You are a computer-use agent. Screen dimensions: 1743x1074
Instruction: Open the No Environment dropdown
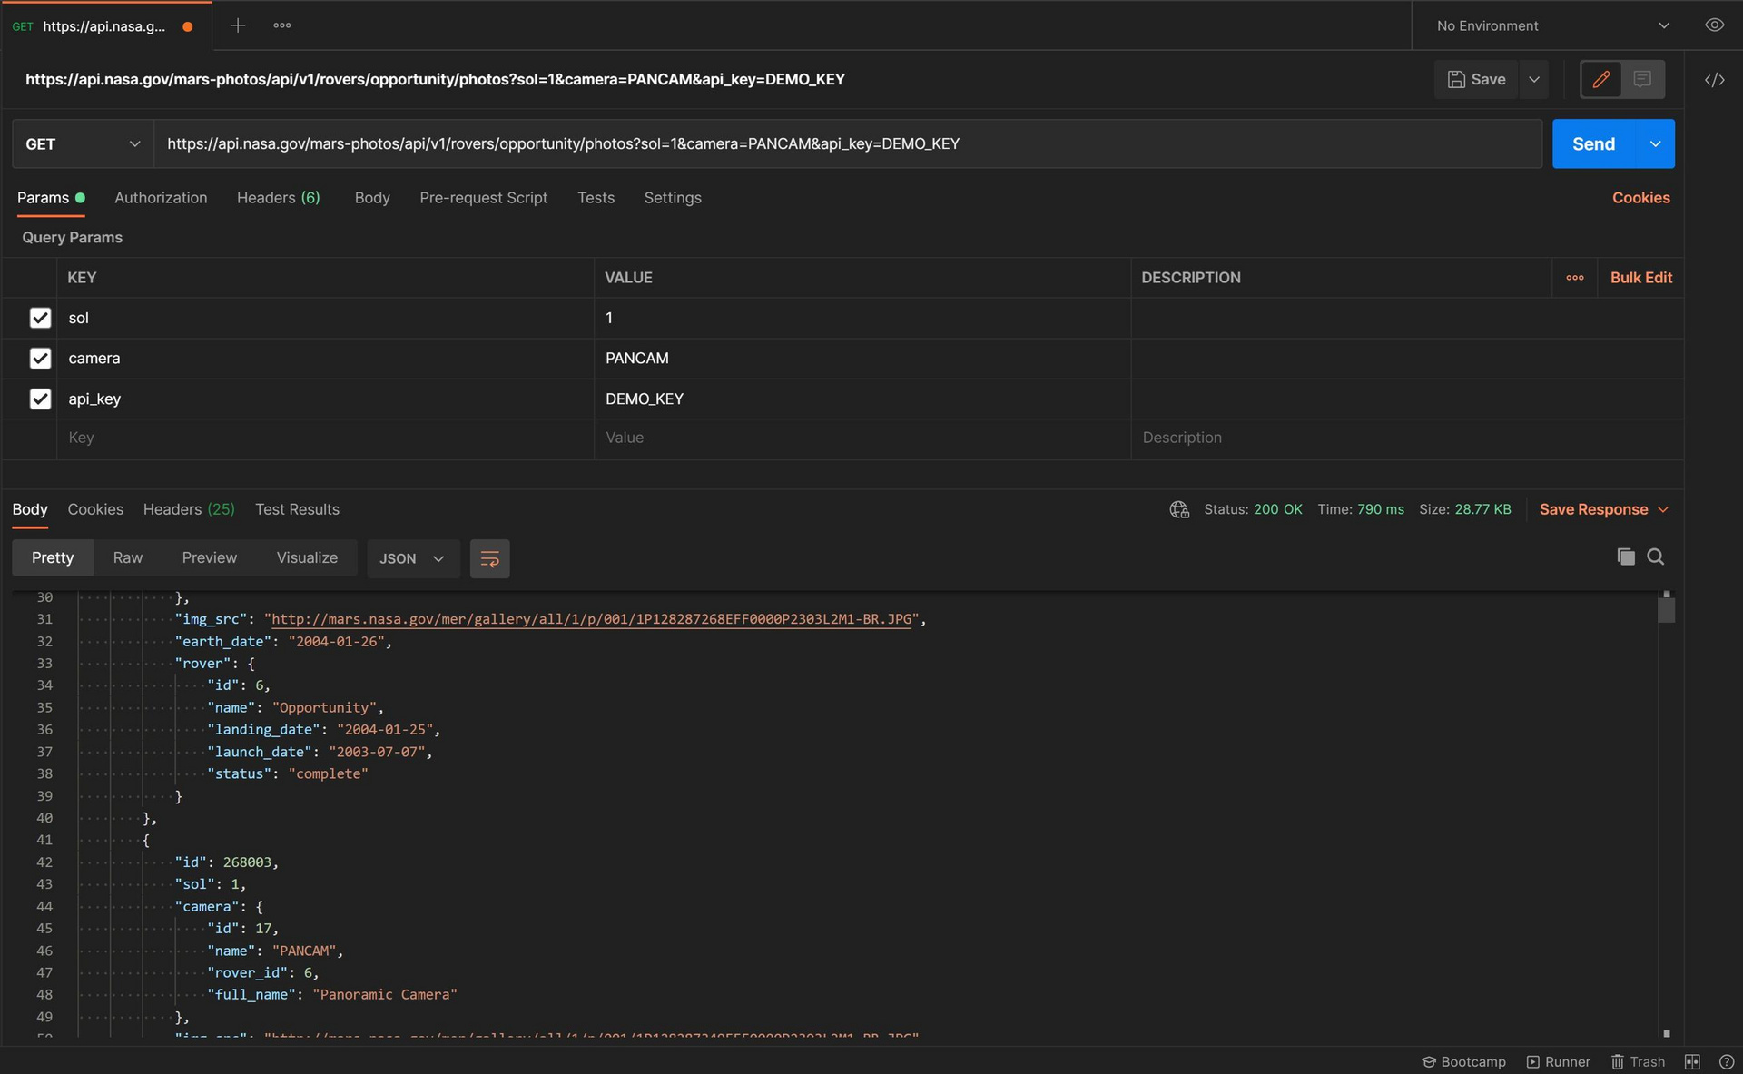tap(1552, 25)
